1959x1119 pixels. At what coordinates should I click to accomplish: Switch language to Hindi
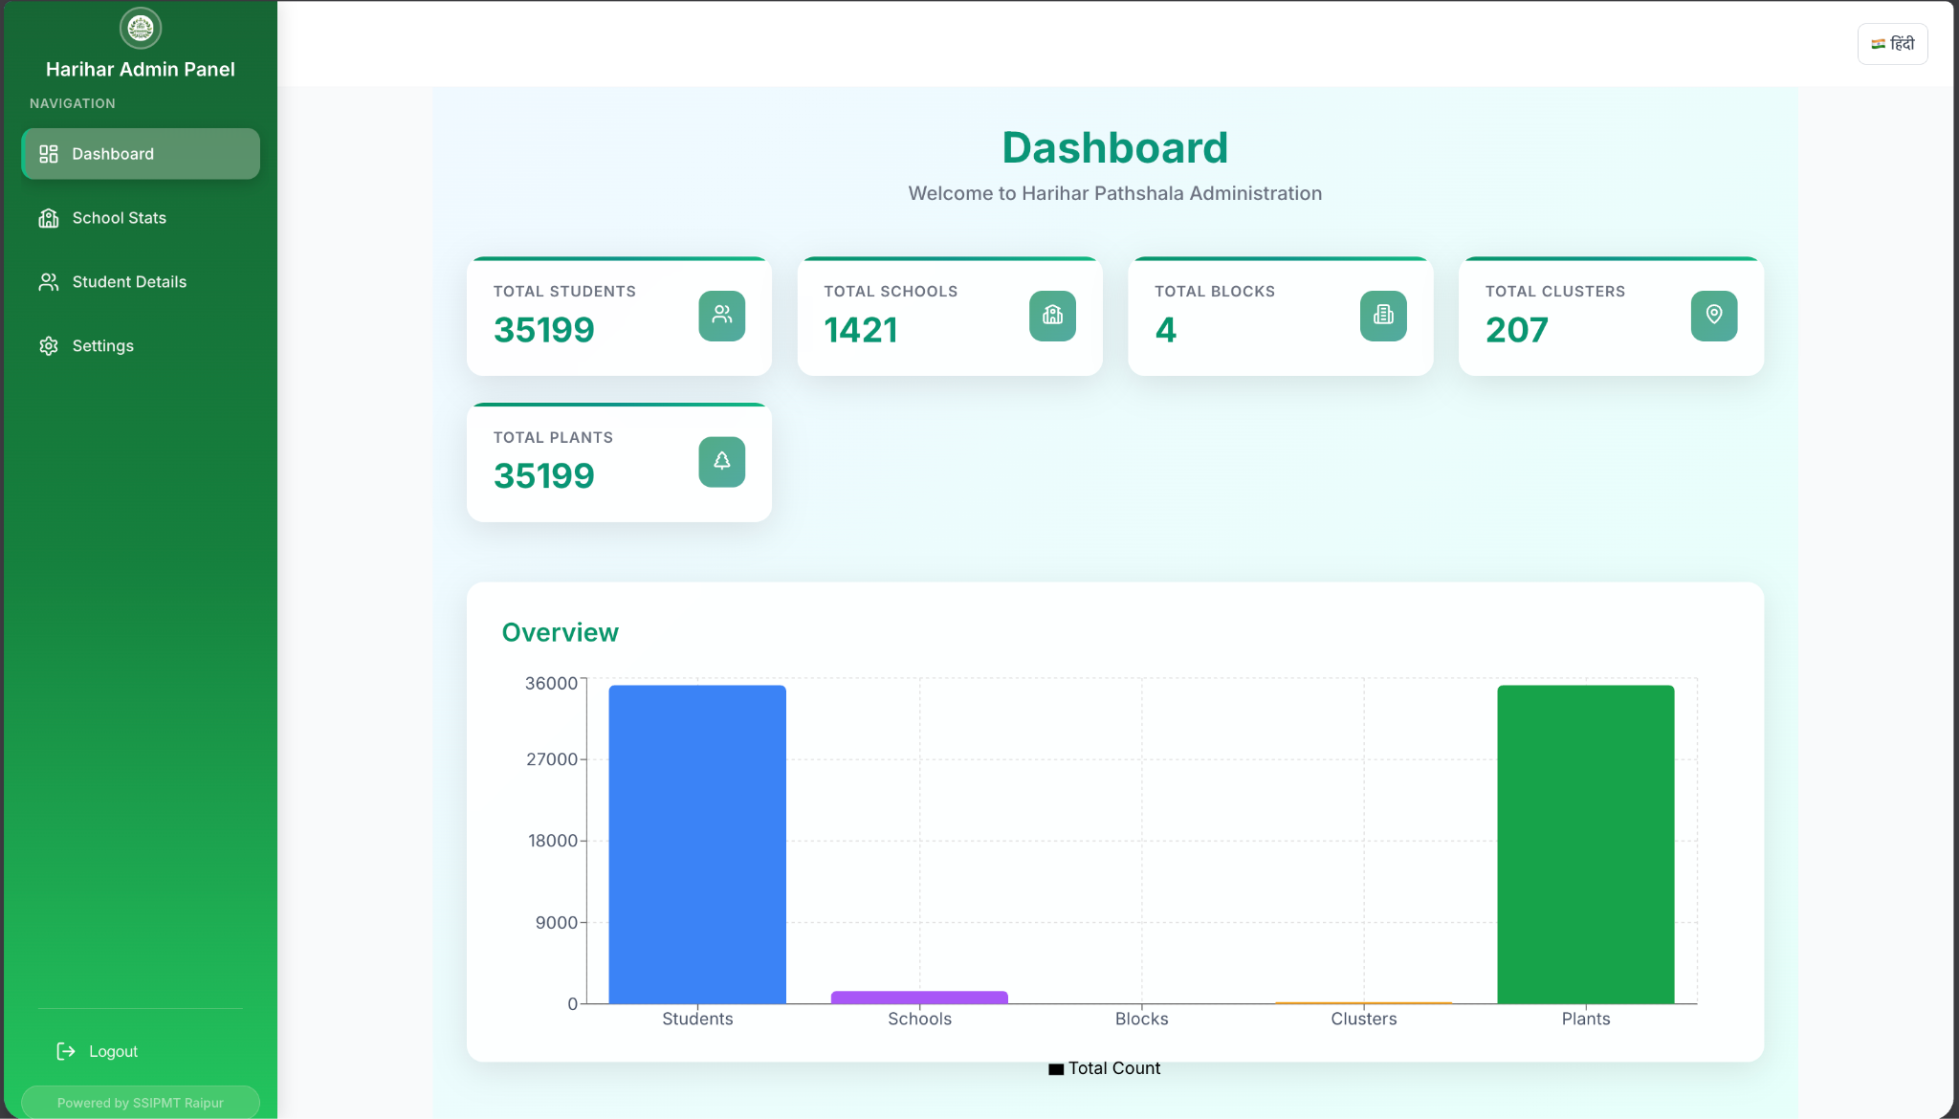(x=1892, y=44)
